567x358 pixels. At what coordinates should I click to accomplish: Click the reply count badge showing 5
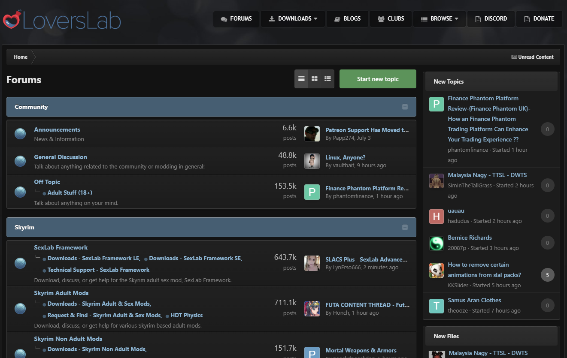[x=547, y=275]
